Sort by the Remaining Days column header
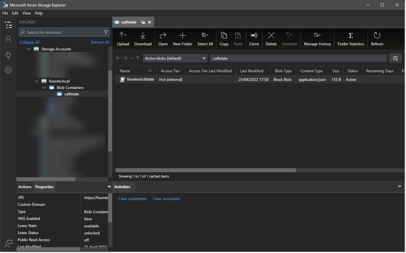This screenshot has height=253, width=406. tap(380, 71)
